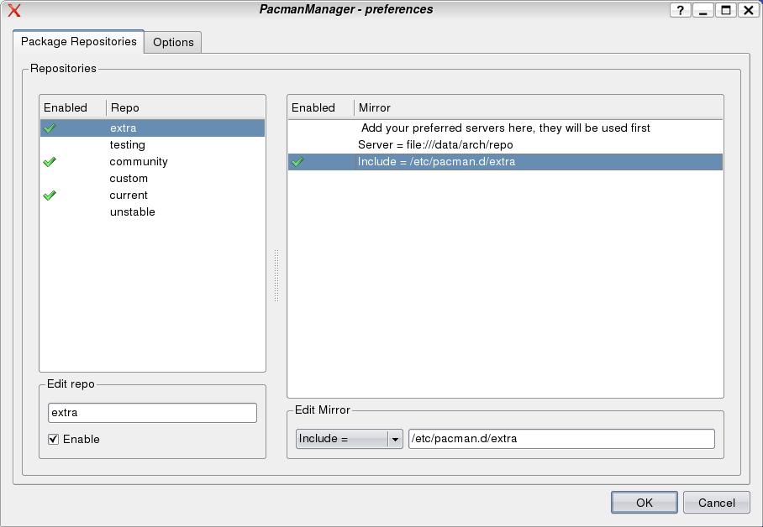Toggle checkmark on Include = /etc/pacman.d/extra mirror
763x527 pixels.
tap(297, 162)
